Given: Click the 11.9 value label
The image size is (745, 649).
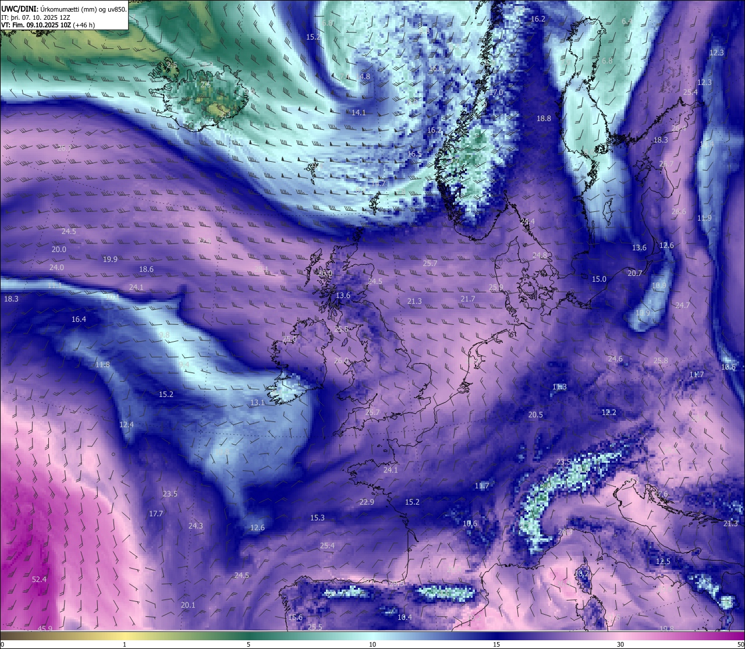Looking at the screenshot, I should [x=704, y=218].
